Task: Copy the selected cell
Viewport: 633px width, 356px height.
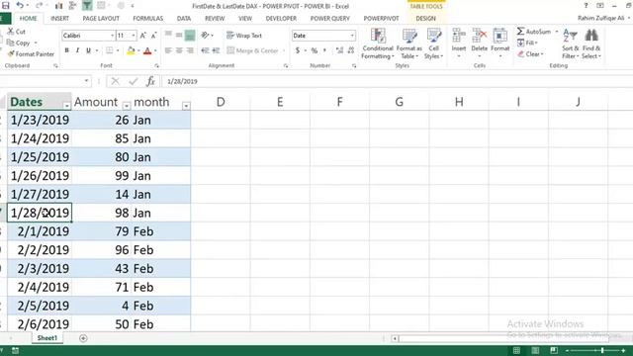Action: pos(19,43)
